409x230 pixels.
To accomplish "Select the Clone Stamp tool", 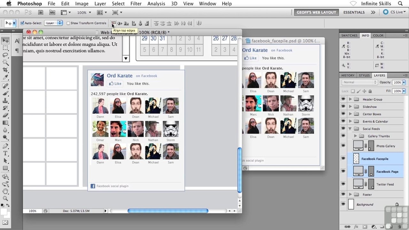I will 5,101.
